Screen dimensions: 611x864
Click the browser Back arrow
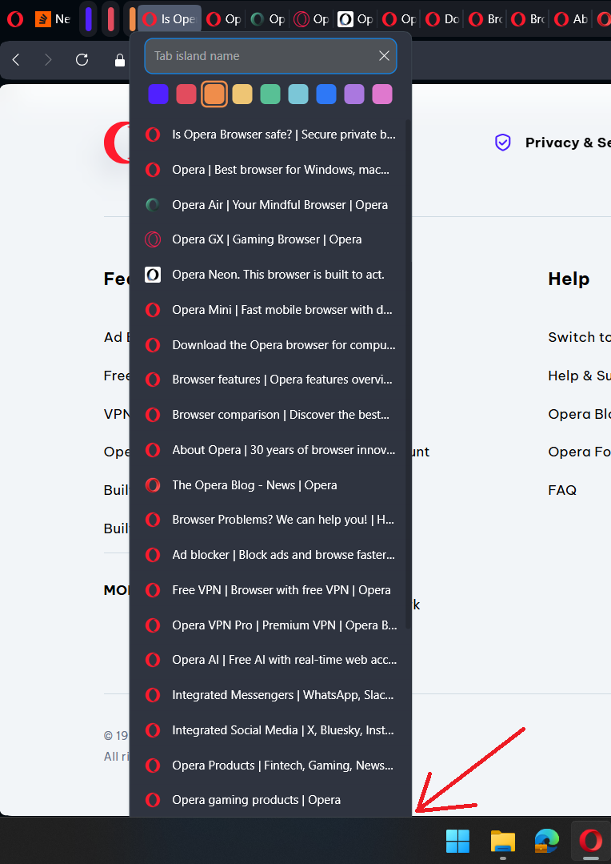16,60
